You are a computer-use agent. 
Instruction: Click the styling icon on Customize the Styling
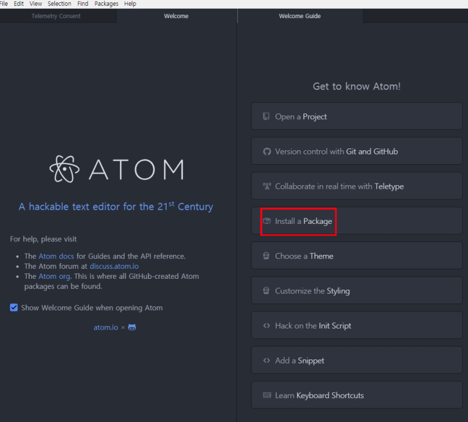[267, 290]
